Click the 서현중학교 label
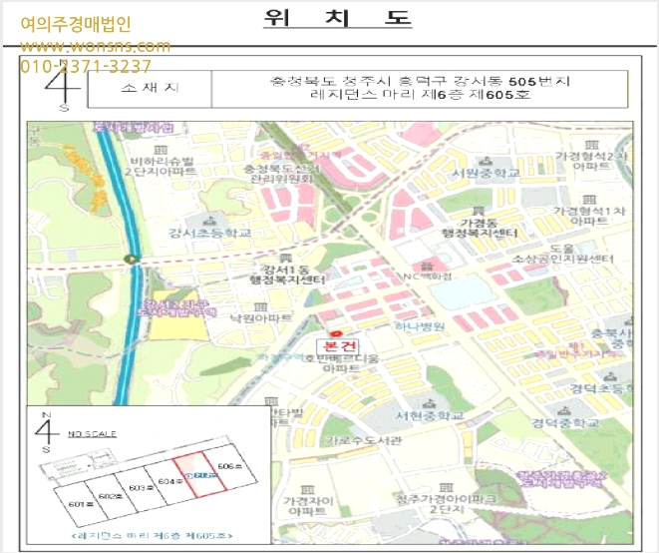The width and height of the screenshot is (659, 553). (430, 415)
